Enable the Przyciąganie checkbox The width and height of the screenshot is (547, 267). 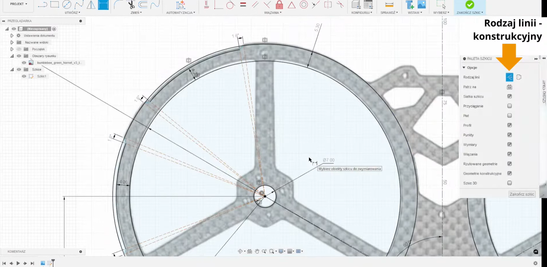coord(509,106)
